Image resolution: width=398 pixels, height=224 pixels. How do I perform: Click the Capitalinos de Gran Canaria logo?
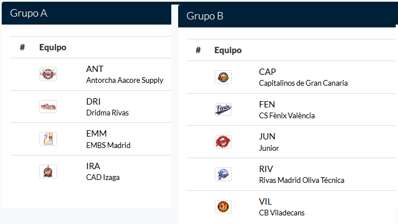[223, 77]
